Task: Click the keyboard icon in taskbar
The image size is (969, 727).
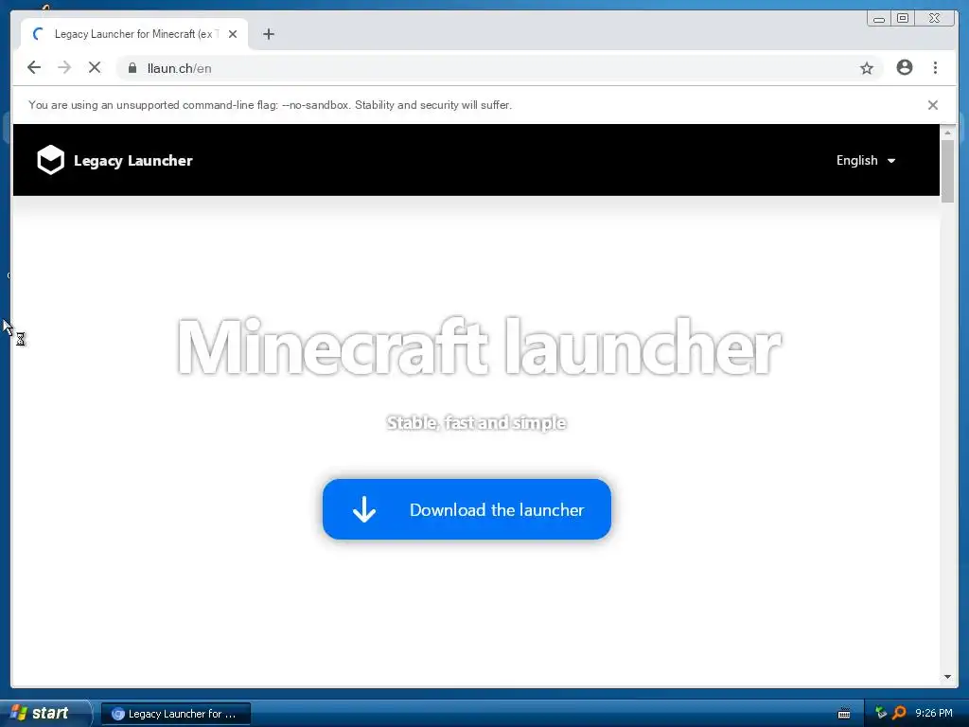Action: click(x=843, y=714)
